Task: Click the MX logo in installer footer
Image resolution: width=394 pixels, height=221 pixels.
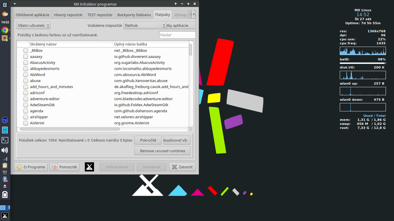Action: [x=89, y=167]
